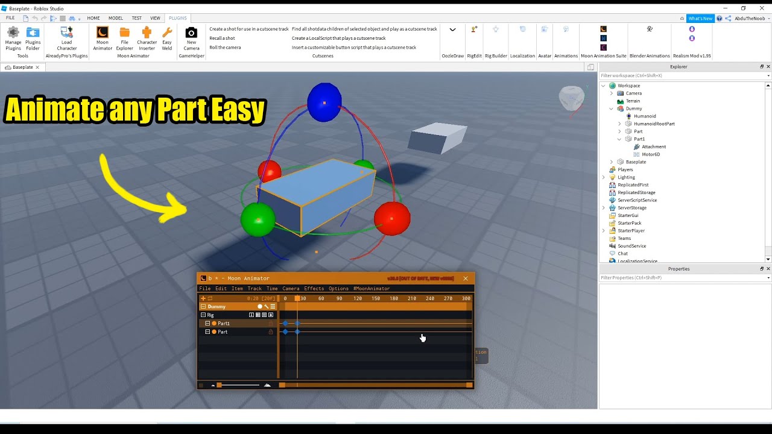Toggle the white circle on Dummy track
The image size is (772, 434).
point(260,307)
